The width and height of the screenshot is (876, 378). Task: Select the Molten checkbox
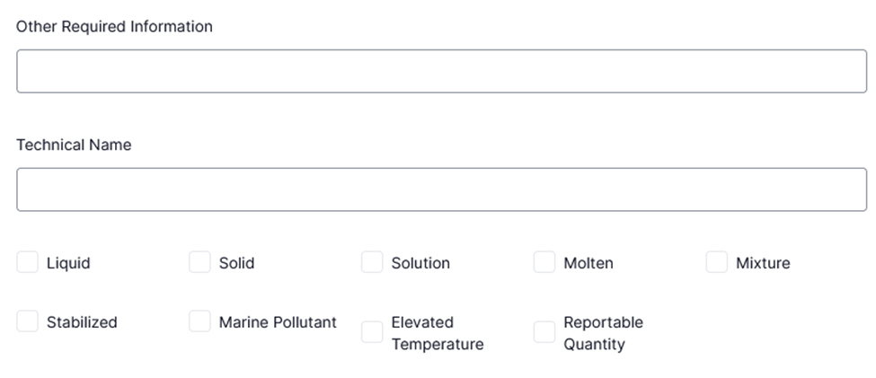(544, 262)
